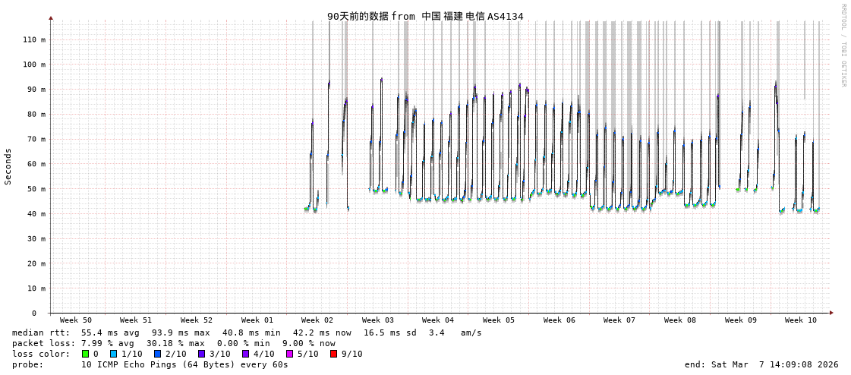851x375 pixels.
Task: Select the blue 2/10 loss color swatch
Action: pyautogui.click(x=157, y=354)
